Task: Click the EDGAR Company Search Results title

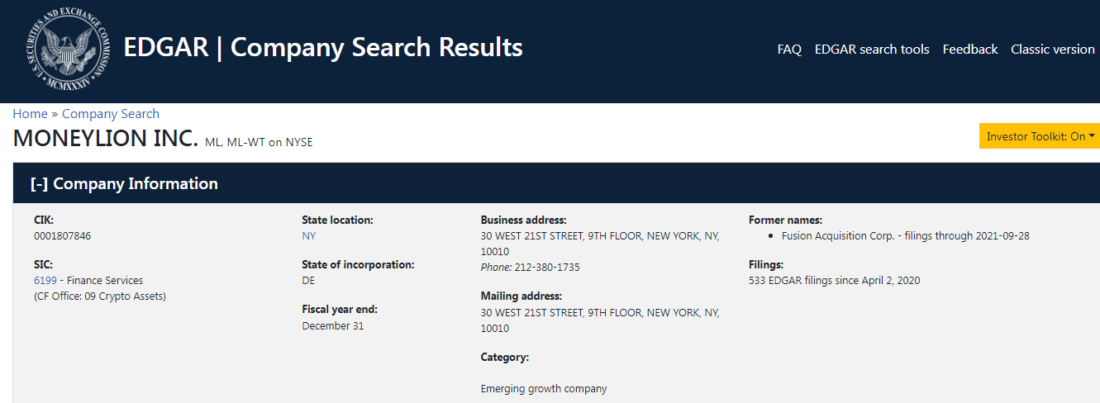Action: tap(323, 47)
